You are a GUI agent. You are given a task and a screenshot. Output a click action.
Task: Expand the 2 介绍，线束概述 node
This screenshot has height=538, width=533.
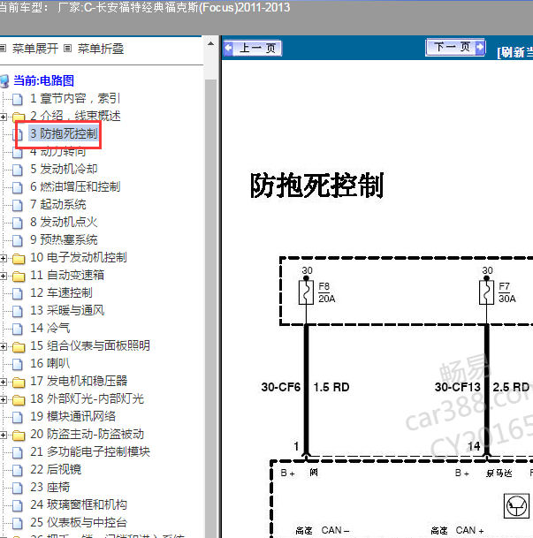click(x=3, y=117)
